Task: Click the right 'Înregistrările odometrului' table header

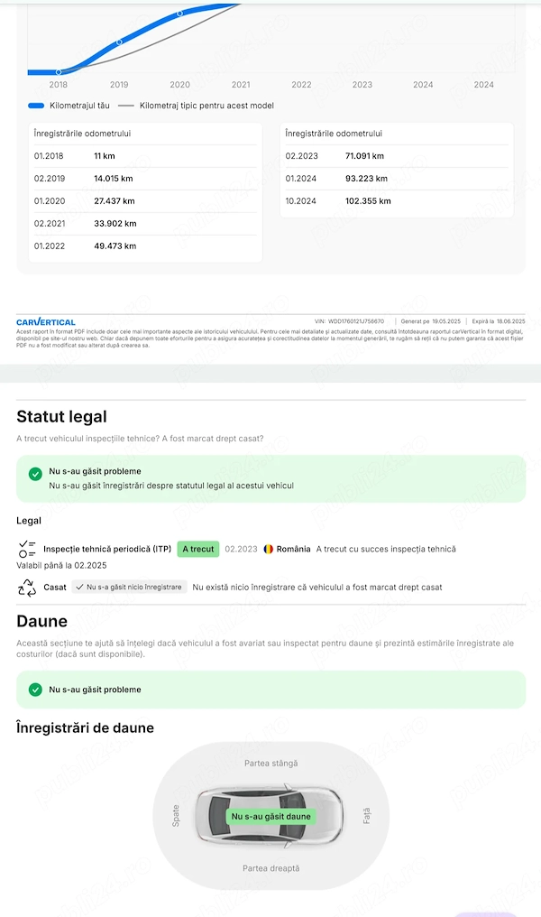Action: coord(334,134)
